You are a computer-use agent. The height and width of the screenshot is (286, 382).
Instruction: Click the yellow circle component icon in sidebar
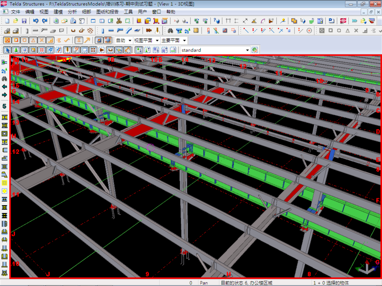pos(4,191)
